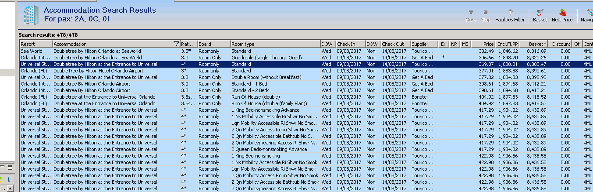Sort by the Check In column header
The width and height of the screenshot is (593, 192).
click(350, 44)
